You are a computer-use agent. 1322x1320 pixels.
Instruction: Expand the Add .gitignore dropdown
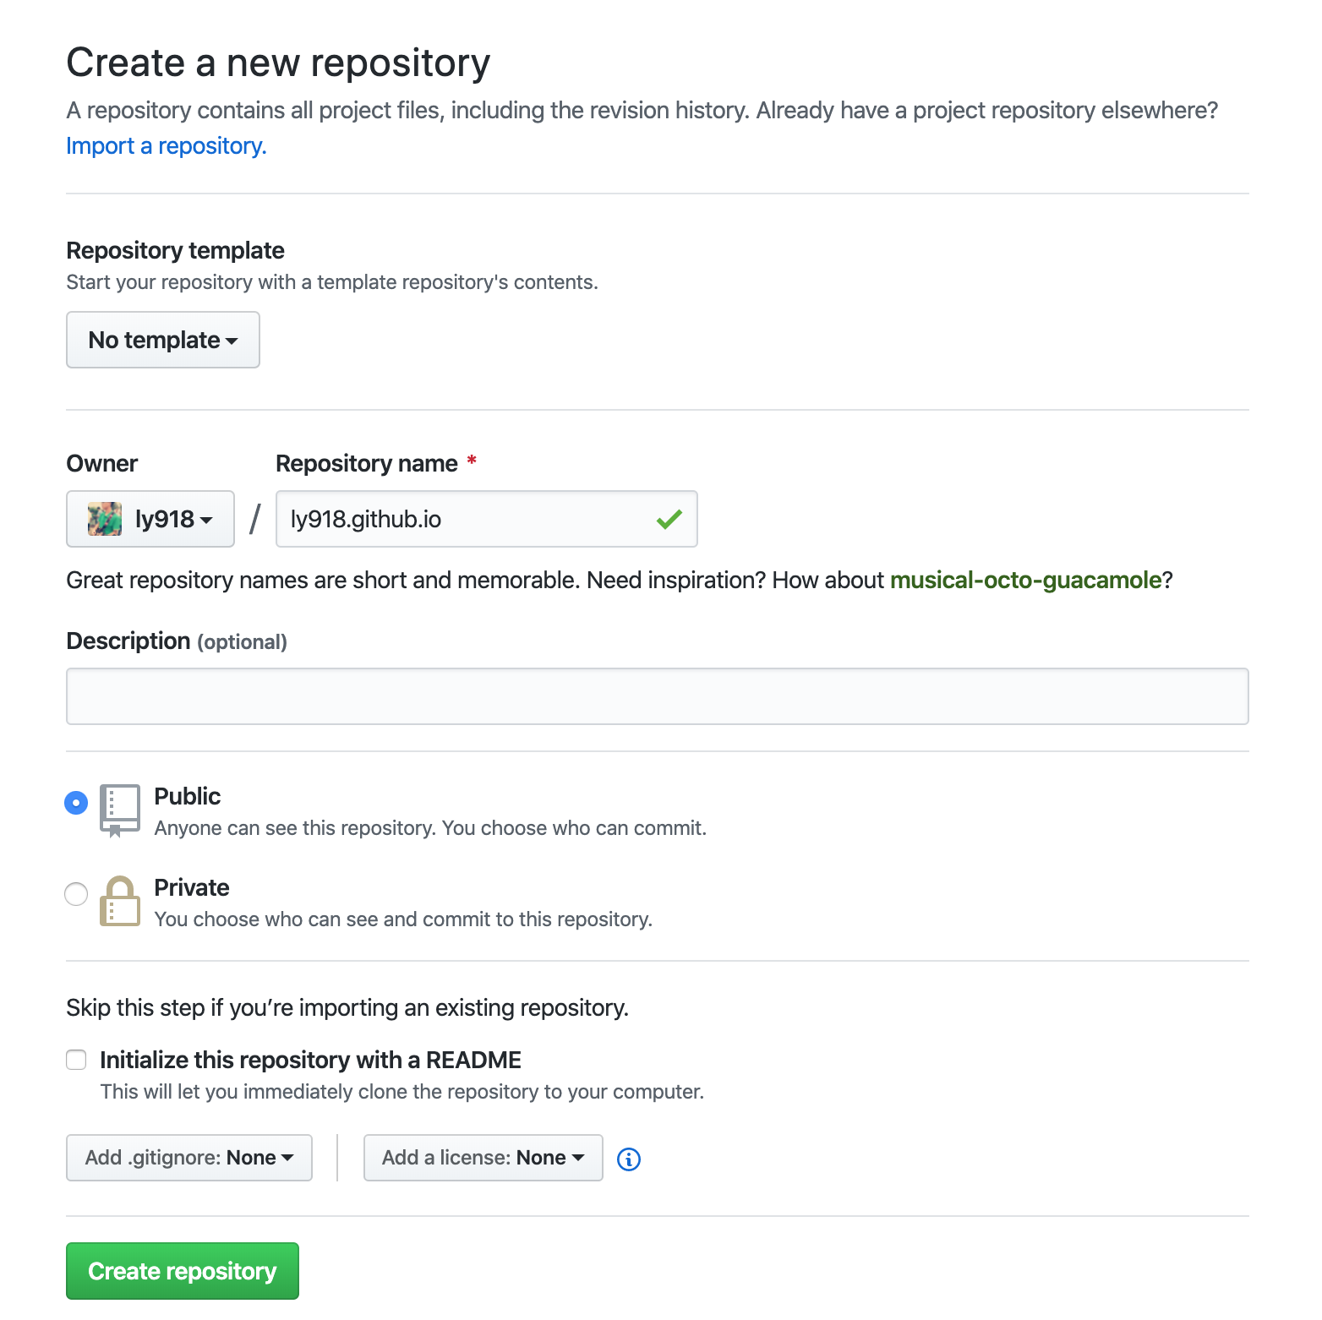point(189,1158)
